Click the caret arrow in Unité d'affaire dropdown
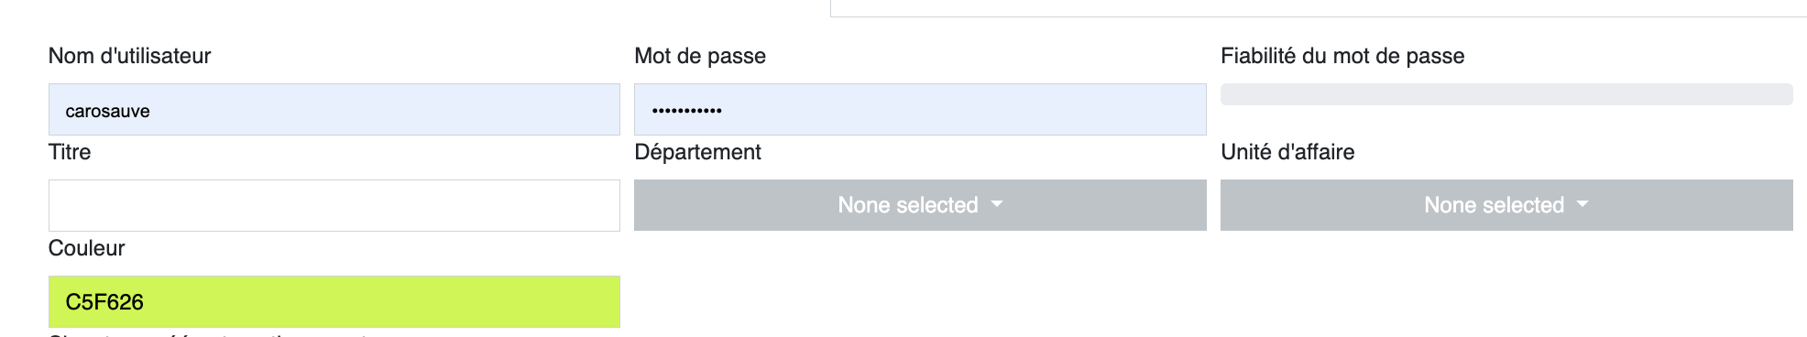This screenshot has width=1807, height=337. click(x=1582, y=204)
